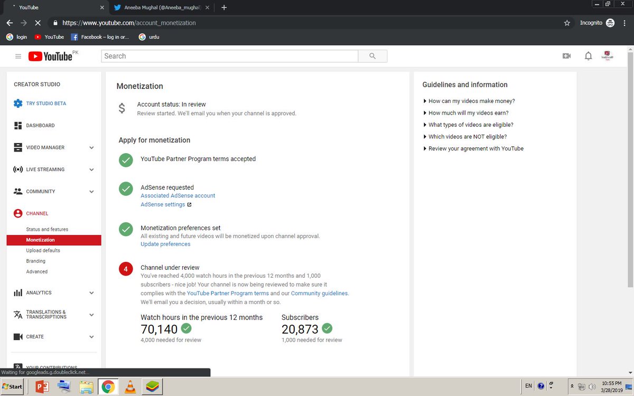Open YouTube Partner Program terms link
Viewport: 634px width, 396px height.
(x=228, y=294)
